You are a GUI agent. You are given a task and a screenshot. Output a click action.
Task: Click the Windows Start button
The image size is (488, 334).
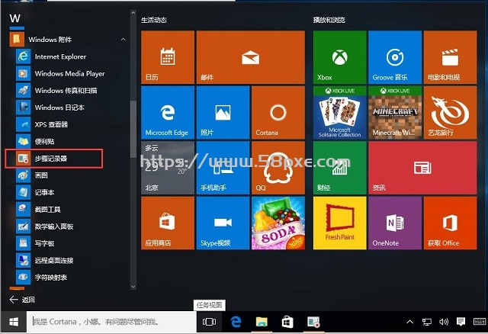[x=14, y=322]
